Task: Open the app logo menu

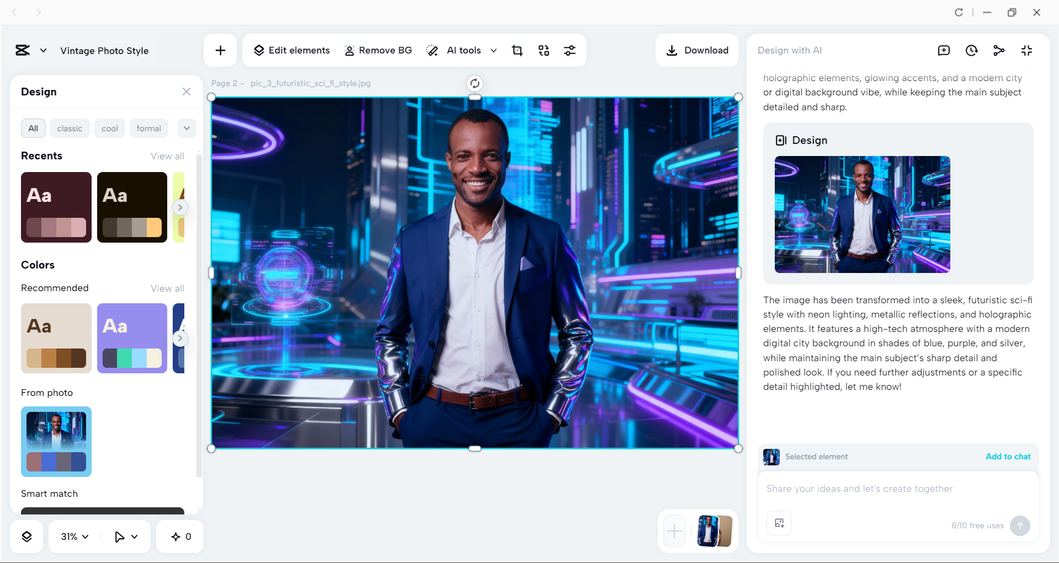Action: pos(23,50)
